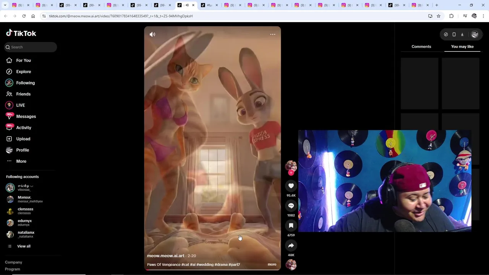
Task: Open the Chrome profile avatar
Action: 474,16
